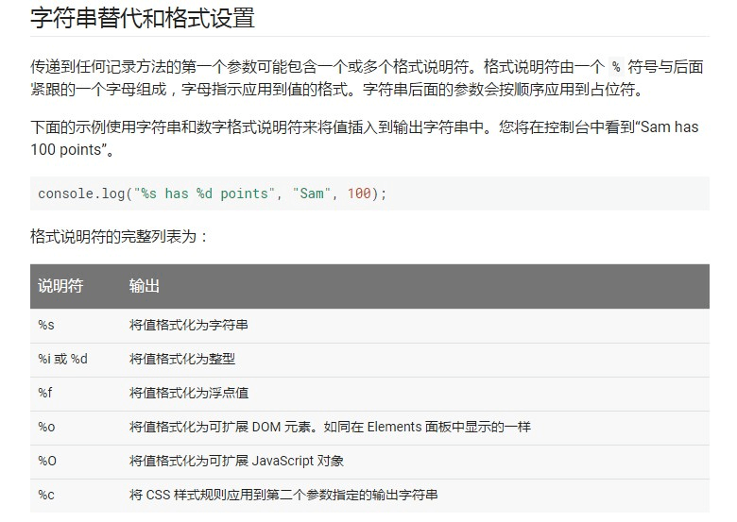Click the text 将值格式化为整型
Viewport: 737px width, 522px height.
[x=182, y=359]
